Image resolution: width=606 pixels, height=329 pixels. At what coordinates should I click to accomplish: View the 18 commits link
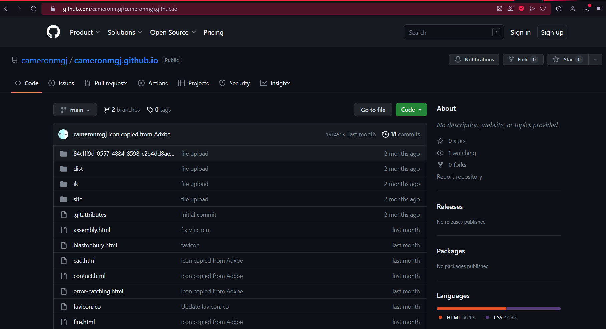[401, 134]
